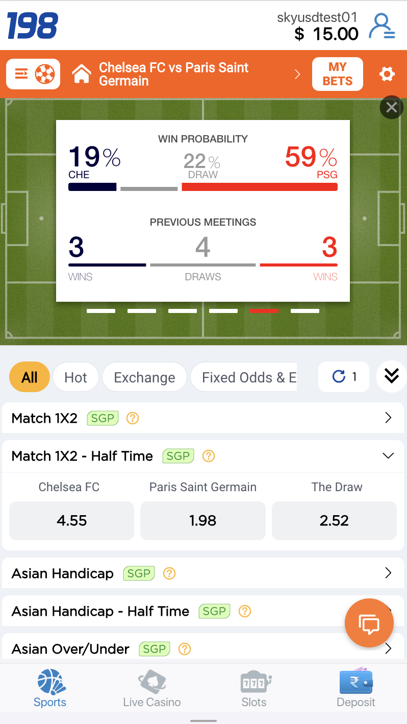Open settings gear in orange header
Screen dimensions: 407x724
[x=387, y=75]
